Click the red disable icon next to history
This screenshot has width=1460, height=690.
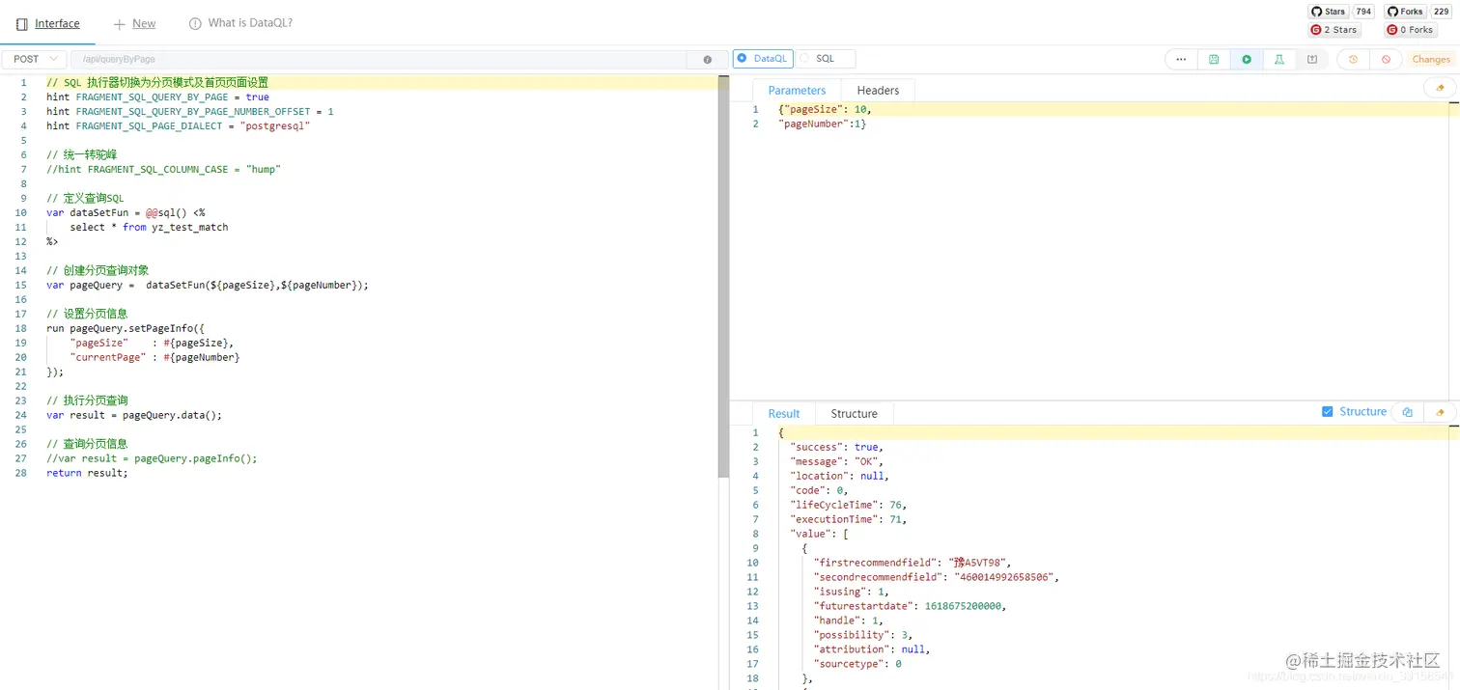(1386, 59)
